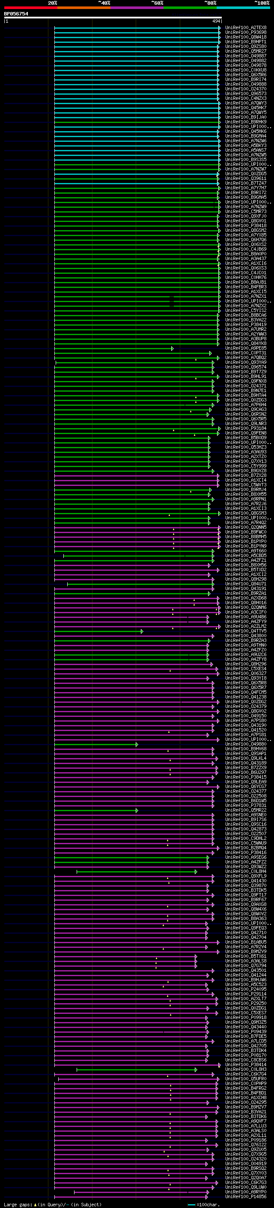
Task: Select hit label UniRef100_Q53HZ3
Action: coord(245,447)
